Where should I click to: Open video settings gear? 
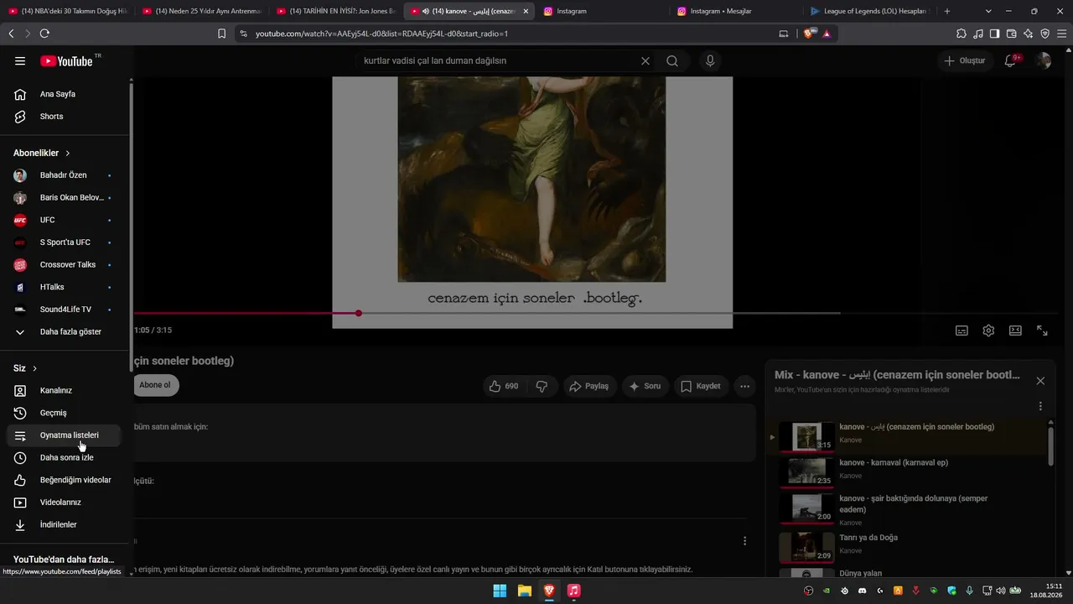(988, 331)
